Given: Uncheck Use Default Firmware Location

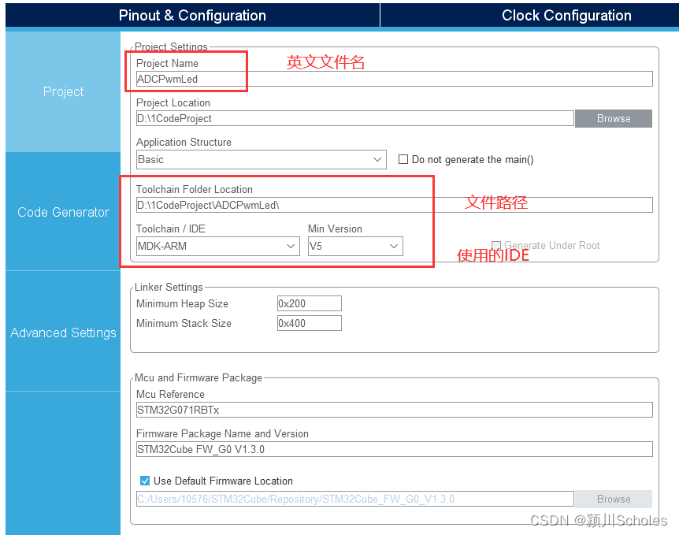Looking at the screenshot, I should (x=145, y=481).
